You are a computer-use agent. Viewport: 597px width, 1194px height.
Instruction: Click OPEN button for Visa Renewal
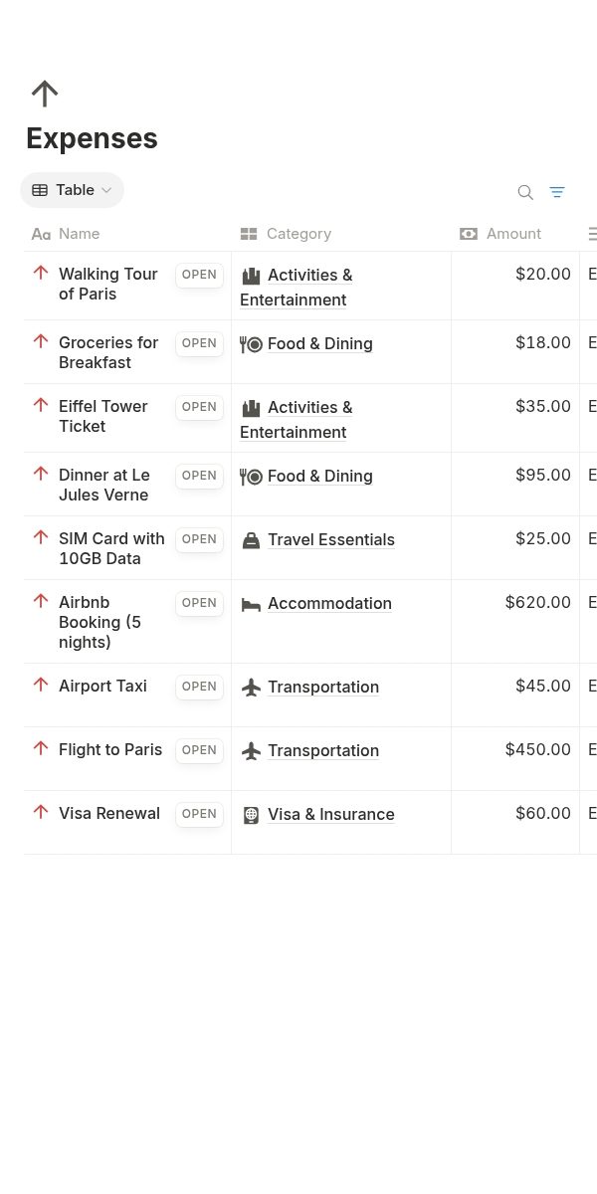(199, 814)
